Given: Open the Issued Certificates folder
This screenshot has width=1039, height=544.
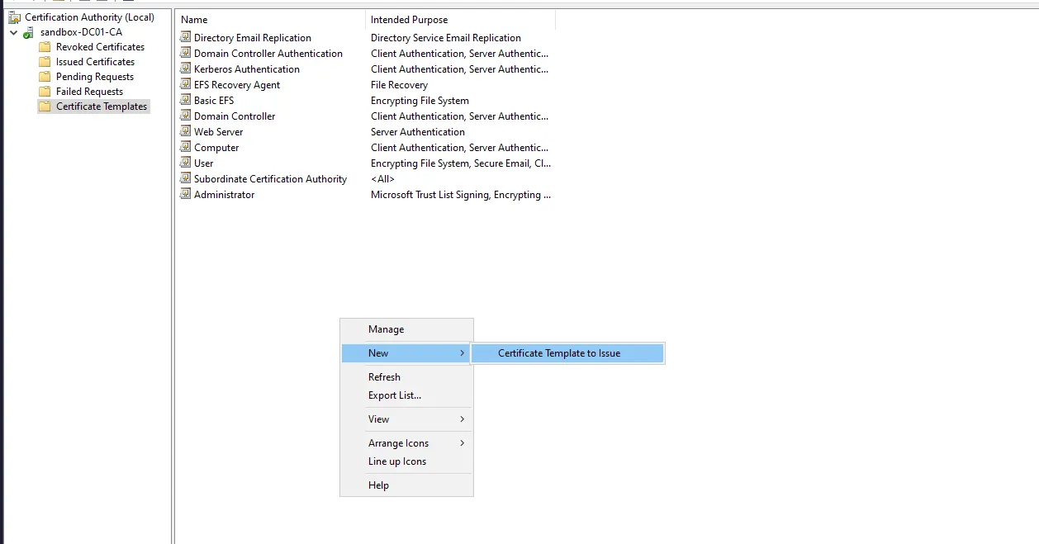Looking at the screenshot, I should pyautogui.click(x=95, y=62).
